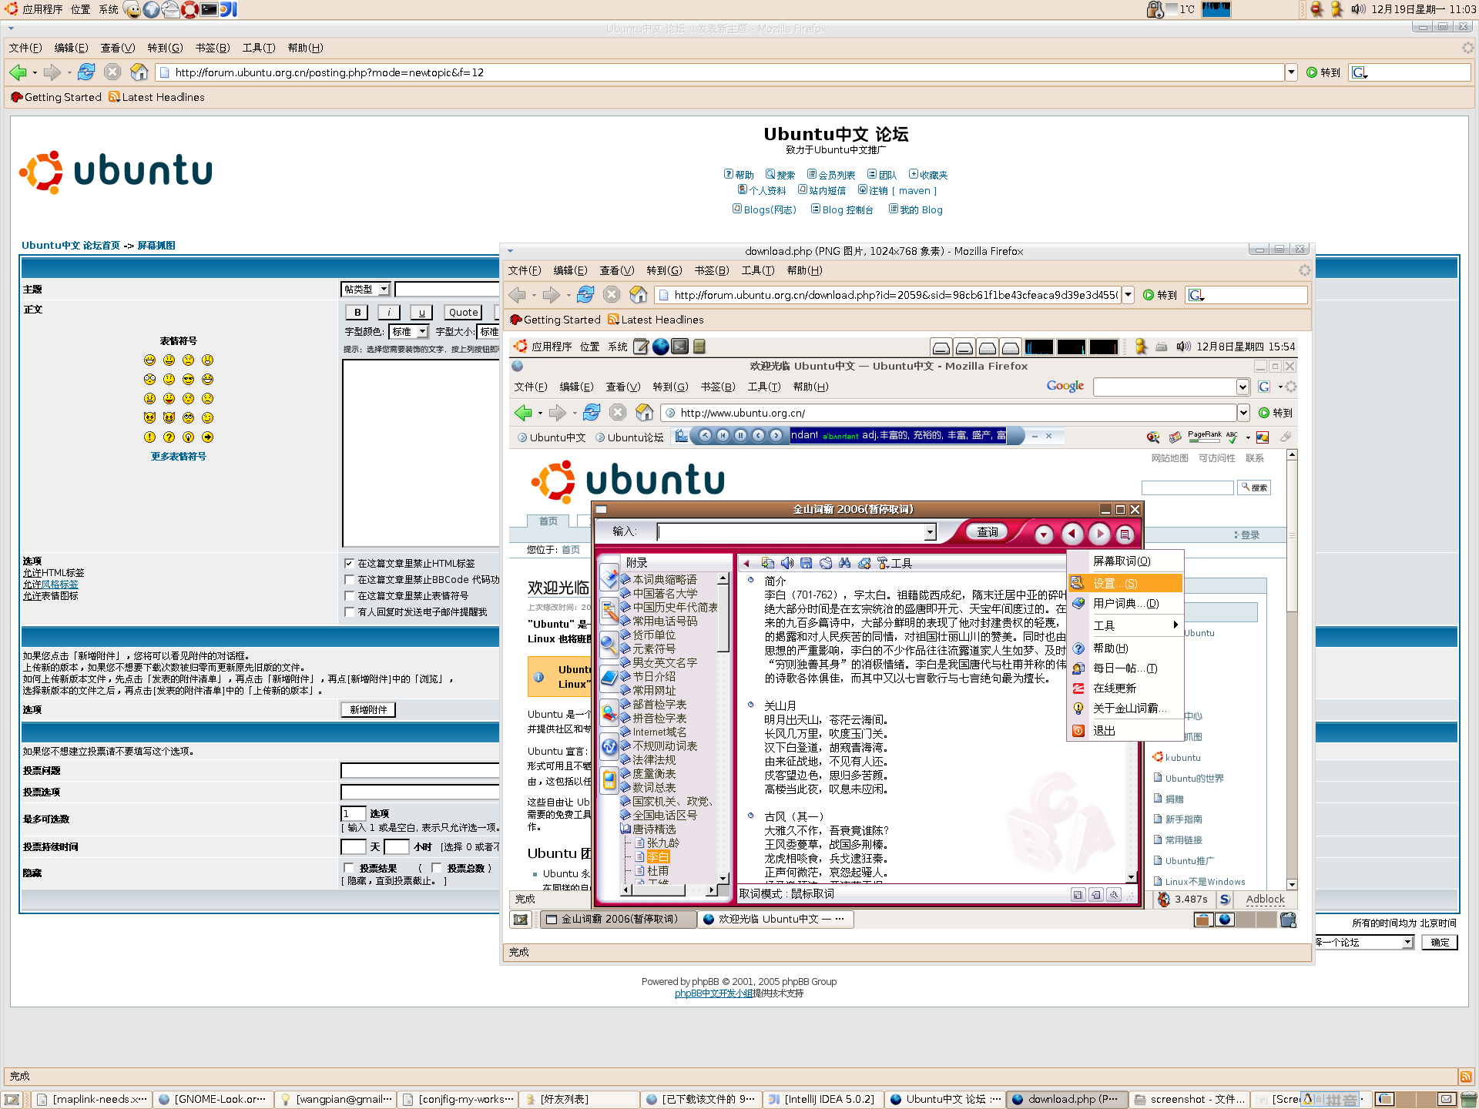Click the 确定 button beside the forum jump list

click(x=1440, y=943)
